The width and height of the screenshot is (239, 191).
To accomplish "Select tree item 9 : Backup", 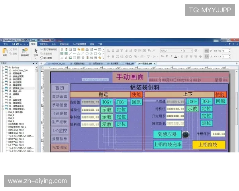I will (14, 68).
